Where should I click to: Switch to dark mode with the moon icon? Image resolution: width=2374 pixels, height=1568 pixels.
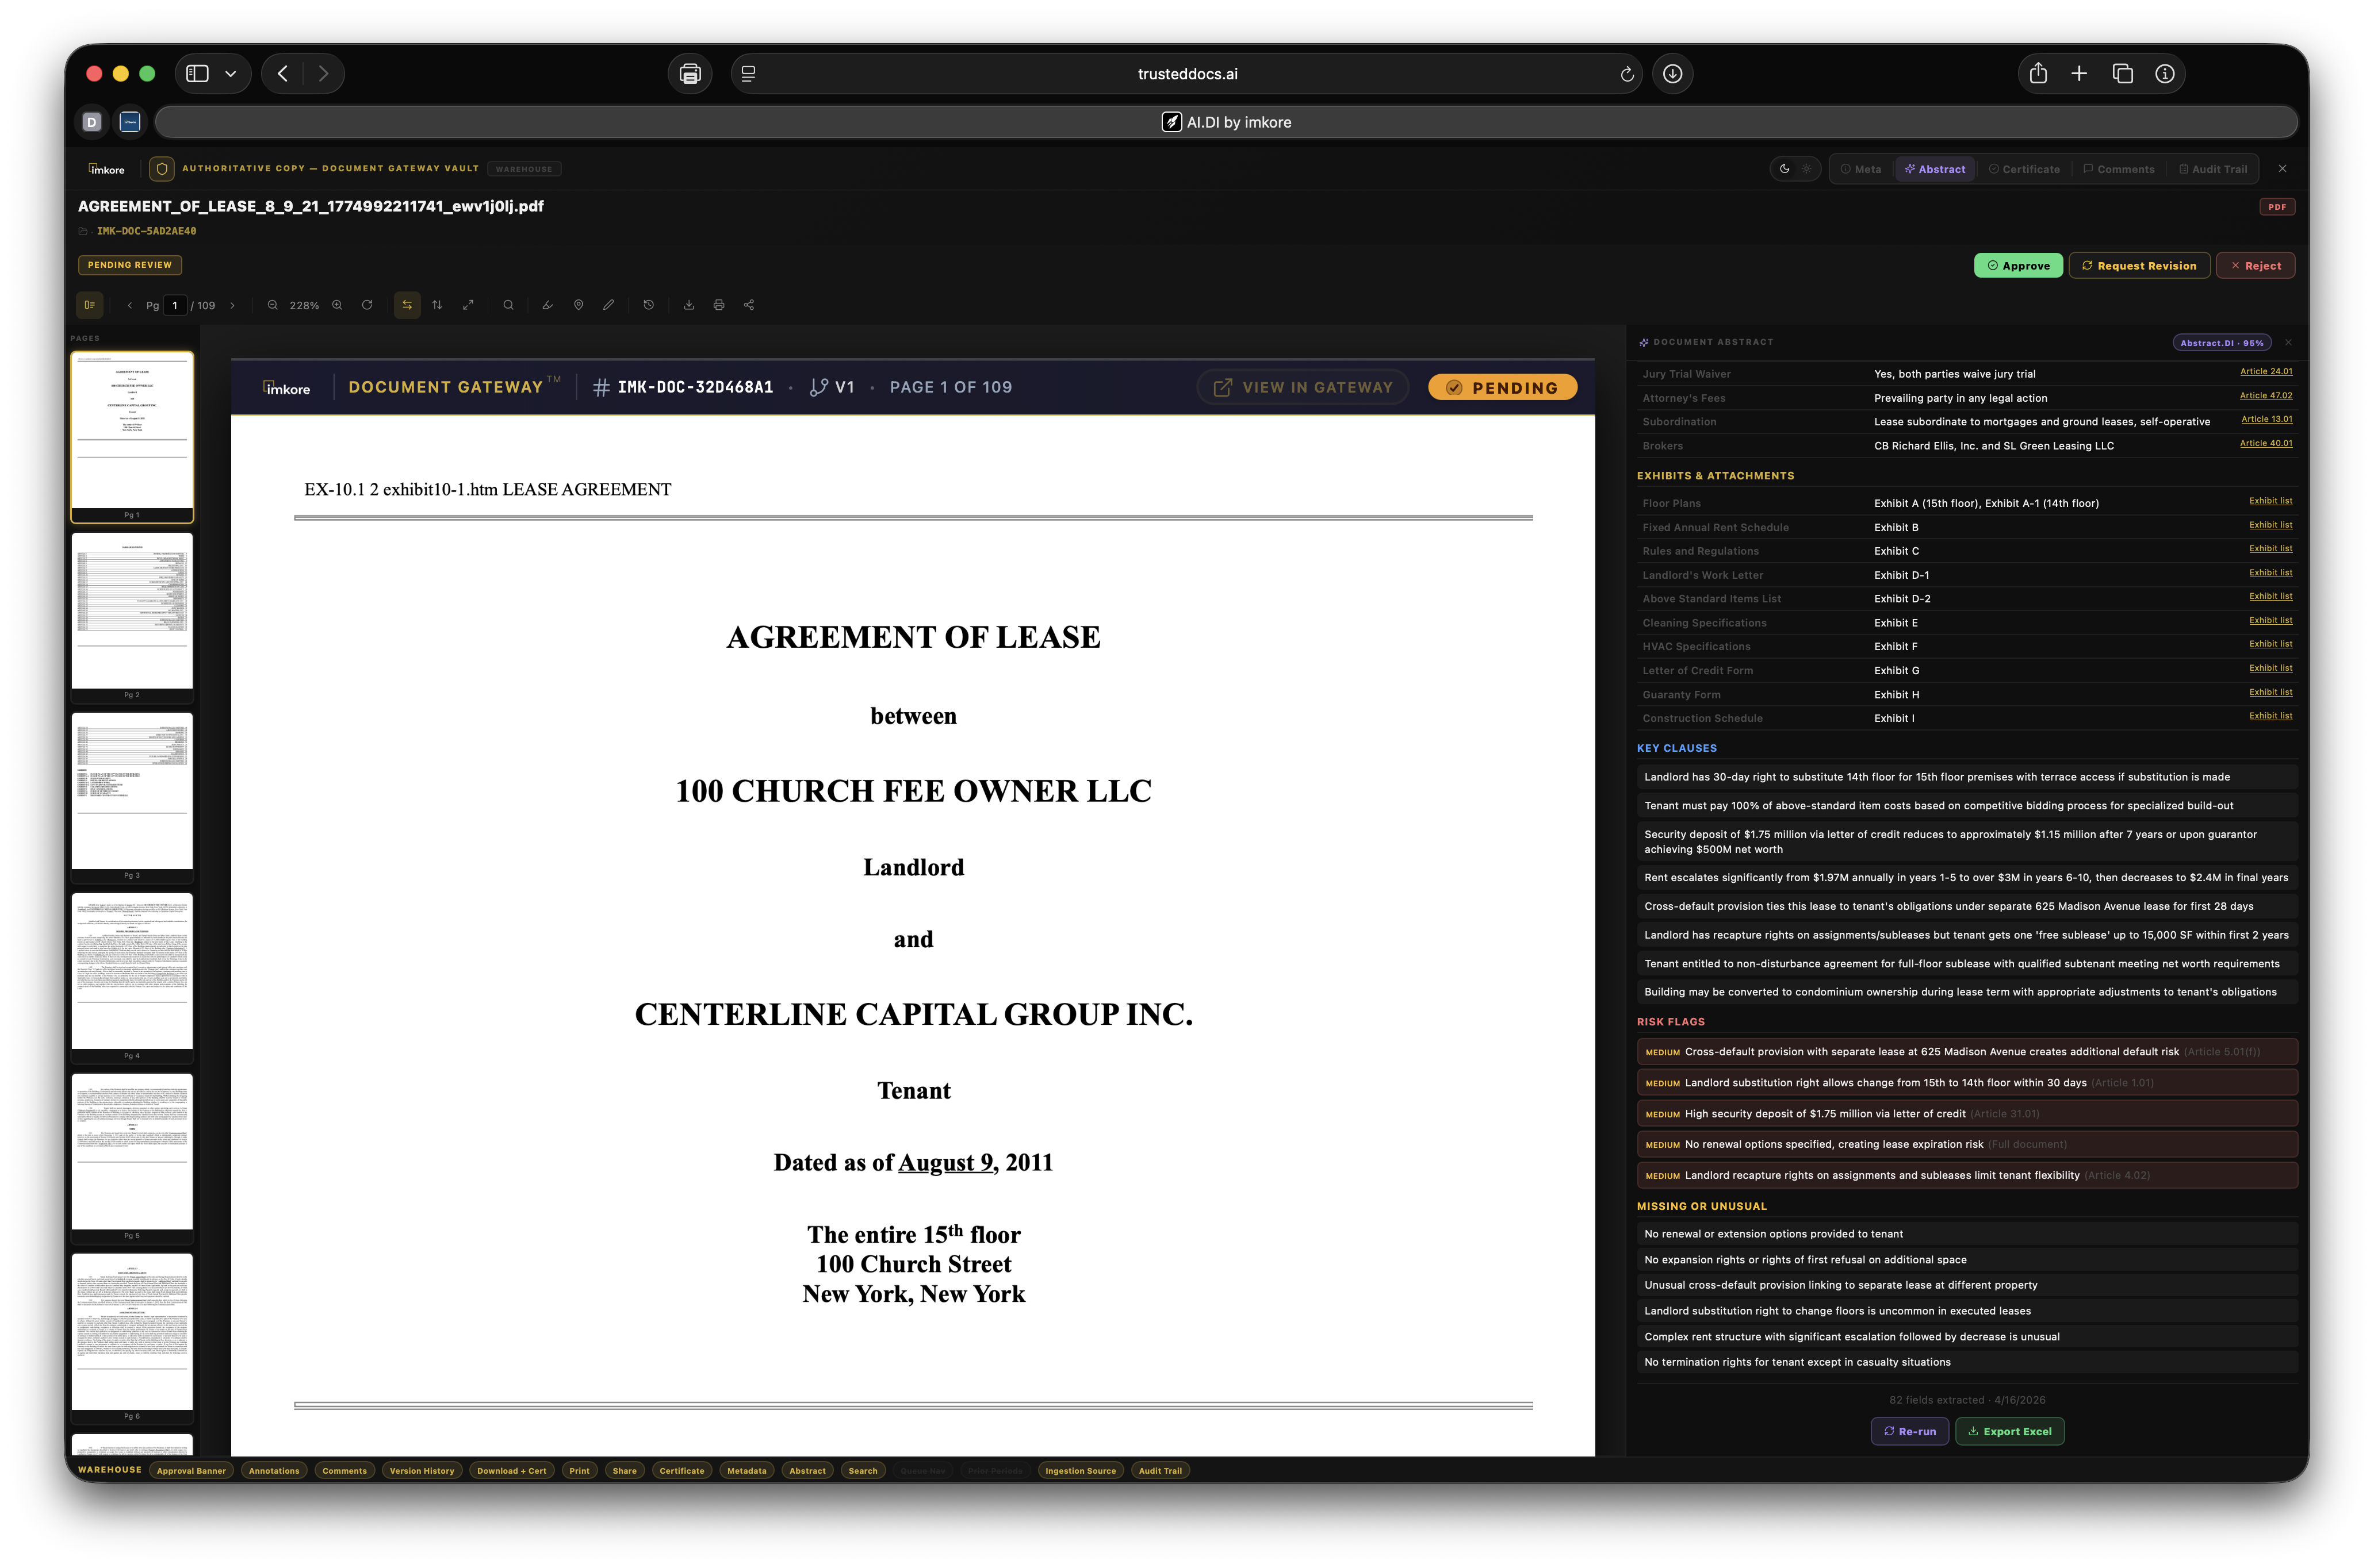1785,169
